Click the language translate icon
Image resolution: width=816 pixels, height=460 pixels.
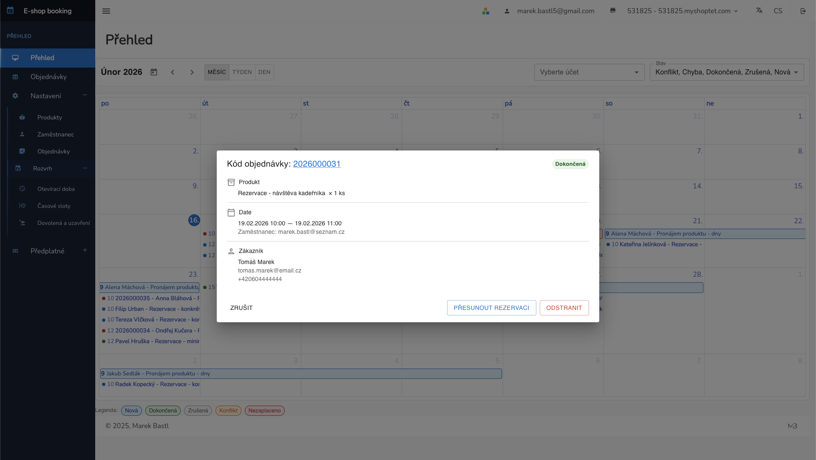(759, 11)
